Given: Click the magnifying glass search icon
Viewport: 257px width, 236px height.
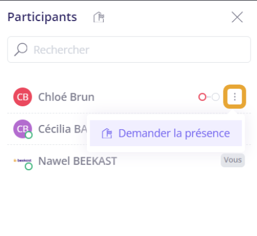Looking at the screenshot, I should coord(21,49).
